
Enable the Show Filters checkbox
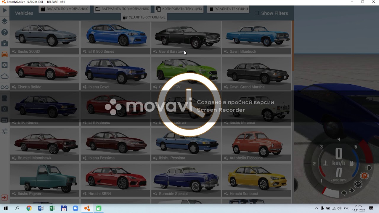(x=257, y=13)
